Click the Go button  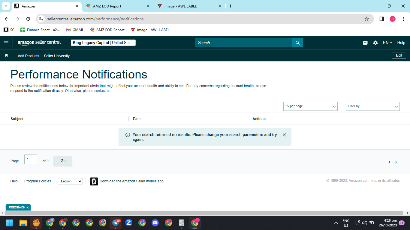(63, 161)
